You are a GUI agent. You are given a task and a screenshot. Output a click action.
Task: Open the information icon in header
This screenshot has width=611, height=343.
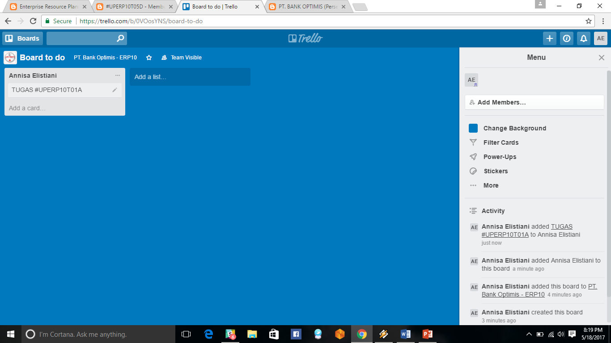567,38
